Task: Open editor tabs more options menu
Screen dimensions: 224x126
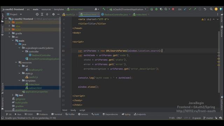Action: click(218, 14)
